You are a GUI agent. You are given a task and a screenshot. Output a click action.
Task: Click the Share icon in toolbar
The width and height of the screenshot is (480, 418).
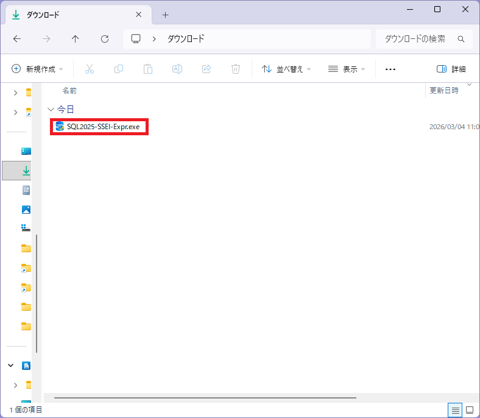[x=206, y=69]
